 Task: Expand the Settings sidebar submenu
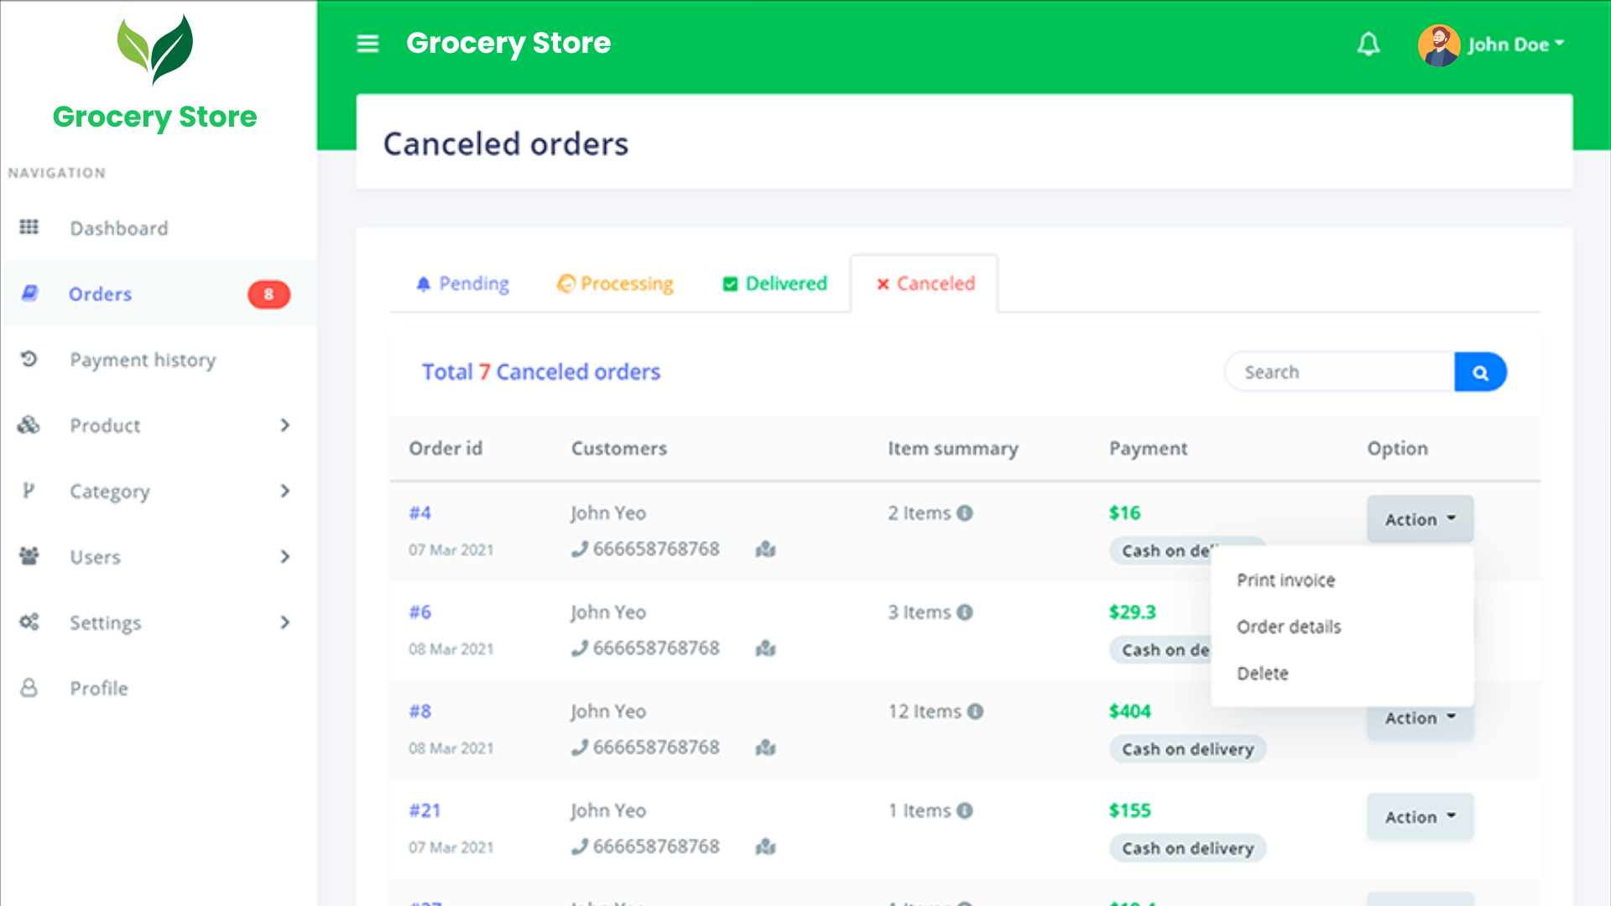click(284, 622)
